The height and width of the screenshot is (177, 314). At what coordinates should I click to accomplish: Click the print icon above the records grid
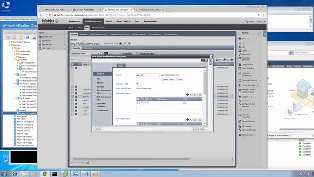(x=232, y=59)
